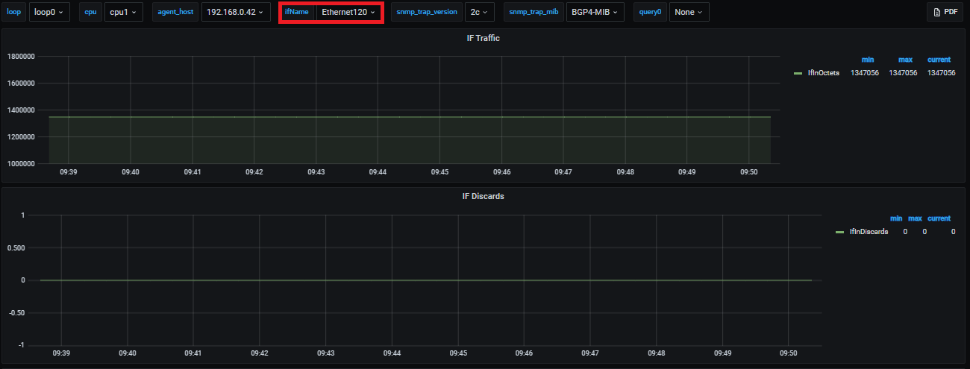Click the ifName variable label
This screenshot has width=970, height=369.
click(297, 12)
